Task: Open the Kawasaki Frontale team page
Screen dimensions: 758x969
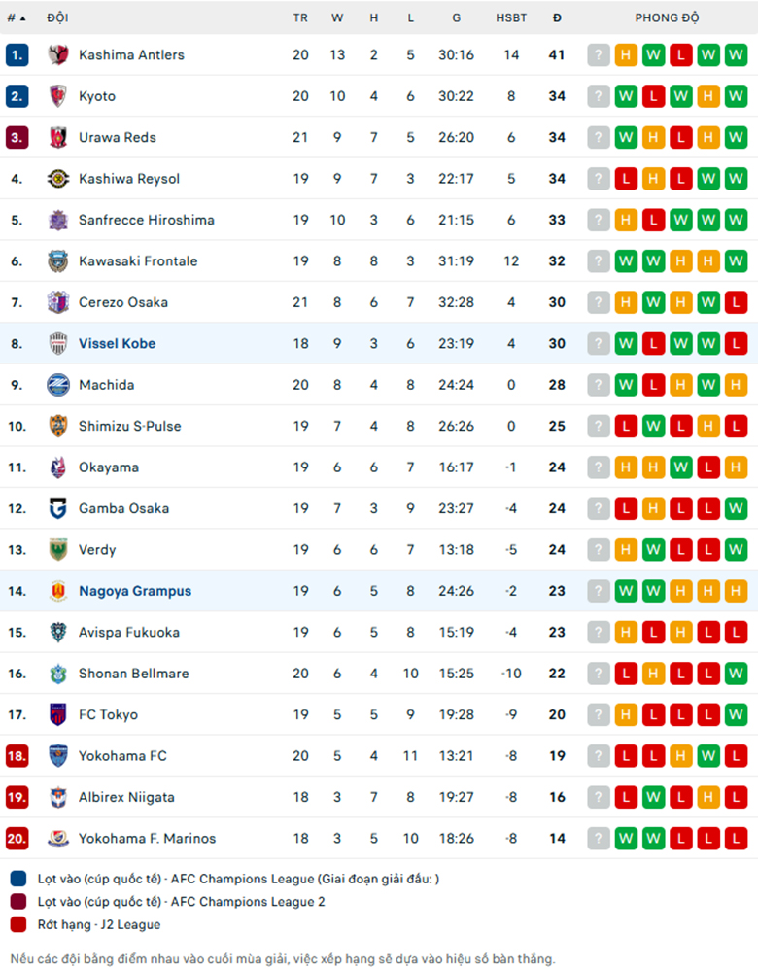Action: [x=138, y=261]
